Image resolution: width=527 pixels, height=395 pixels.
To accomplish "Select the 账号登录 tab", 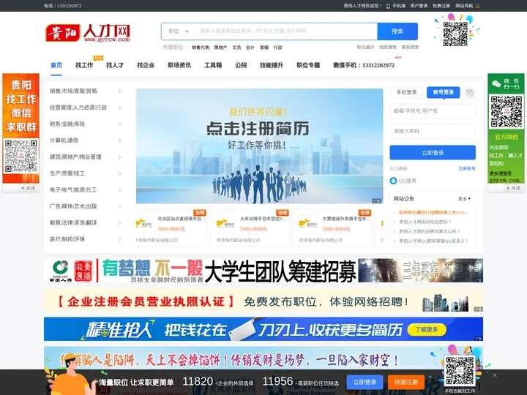I will (444, 92).
